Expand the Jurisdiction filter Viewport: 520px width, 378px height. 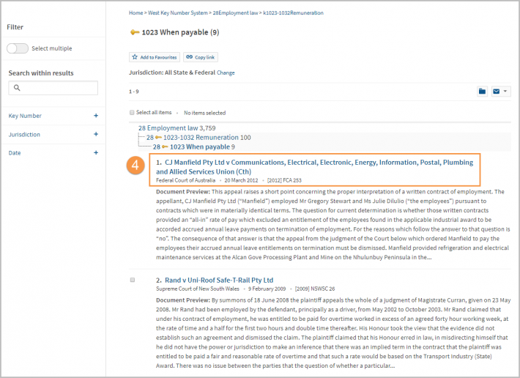96,134
